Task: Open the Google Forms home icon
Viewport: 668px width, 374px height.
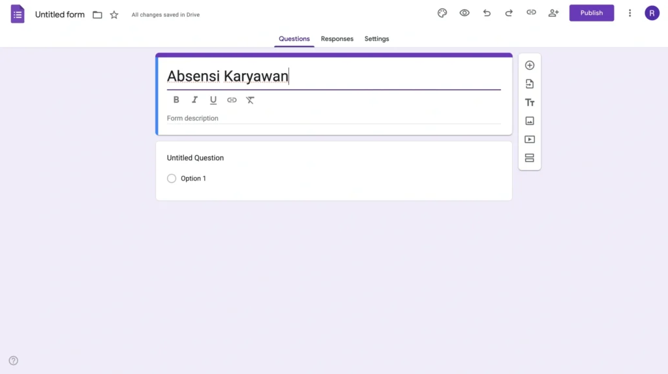Action: [x=18, y=14]
